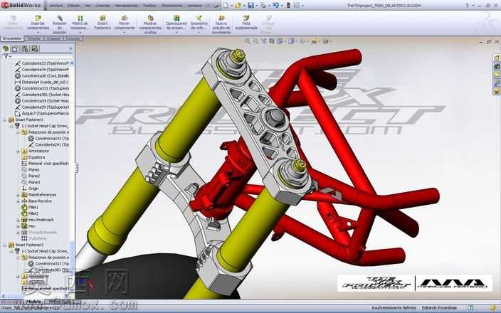Screen dimensions: 501x313
Task: Click Vista explosionada icon
Action: [x=246, y=18]
